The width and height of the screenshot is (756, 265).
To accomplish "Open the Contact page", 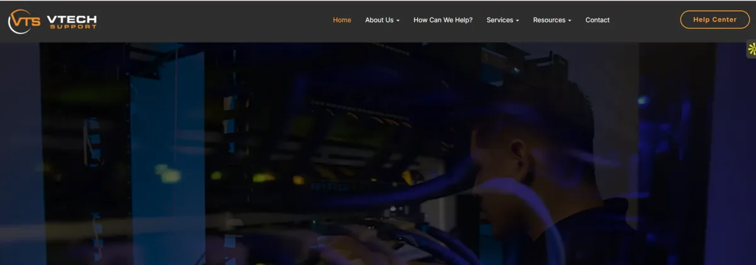I will 597,20.
